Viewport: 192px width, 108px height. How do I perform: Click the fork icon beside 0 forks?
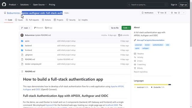tap(135, 68)
